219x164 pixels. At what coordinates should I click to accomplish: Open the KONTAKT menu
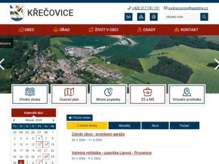coord(186,30)
